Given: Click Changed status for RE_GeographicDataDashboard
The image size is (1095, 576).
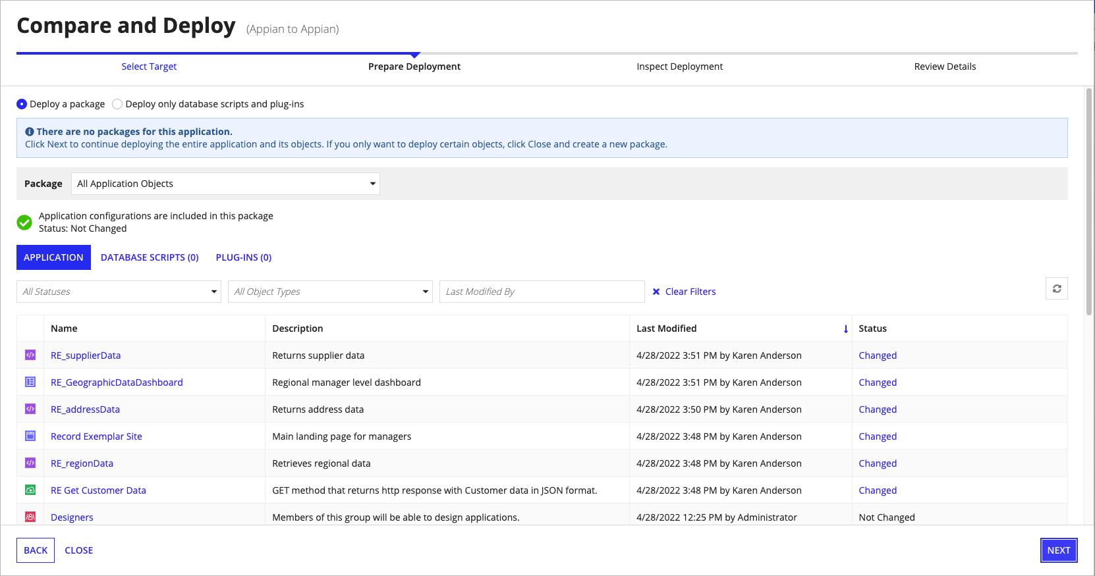Looking at the screenshot, I should coord(878,382).
